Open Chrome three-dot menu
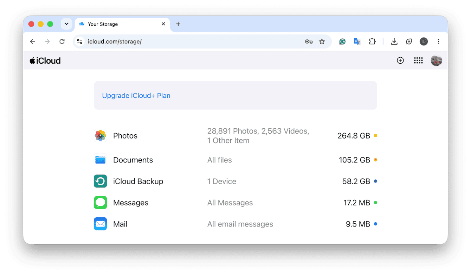Image resolution: width=471 pixels, height=275 pixels. point(438,41)
